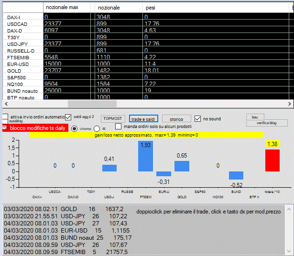
Task: Select the NQ100 row header
Action: click(x=23, y=84)
